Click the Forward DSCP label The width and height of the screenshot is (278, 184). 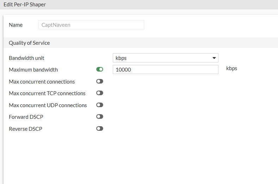pyautogui.click(x=26, y=117)
